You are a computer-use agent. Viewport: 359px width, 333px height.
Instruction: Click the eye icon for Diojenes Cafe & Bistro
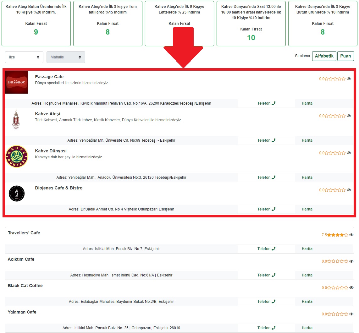click(x=349, y=190)
